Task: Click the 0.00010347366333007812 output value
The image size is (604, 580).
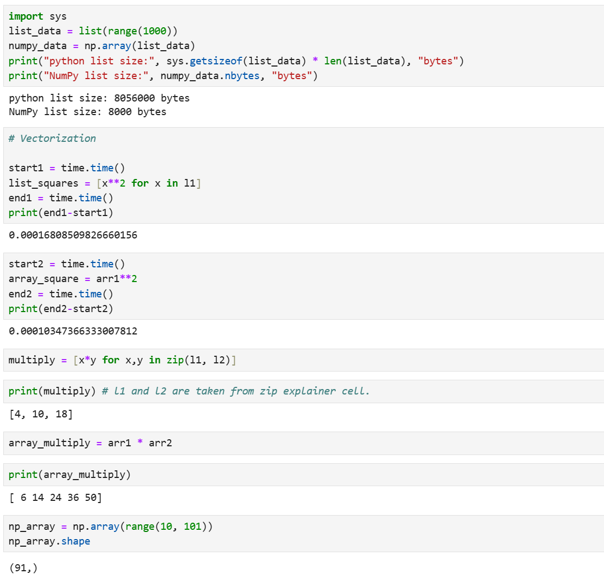Action: pyautogui.click(x=73, y=331)
